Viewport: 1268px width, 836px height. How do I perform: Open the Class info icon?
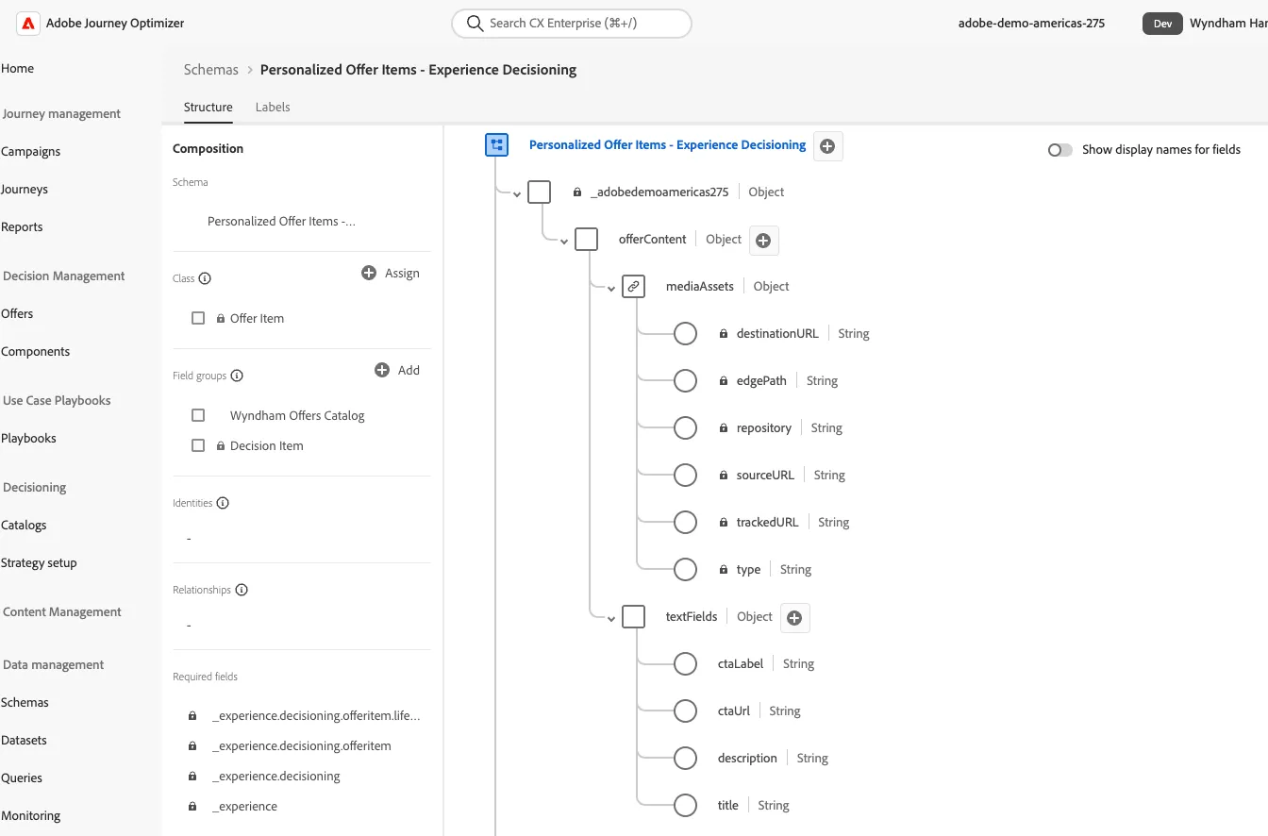tap(205, 278)
